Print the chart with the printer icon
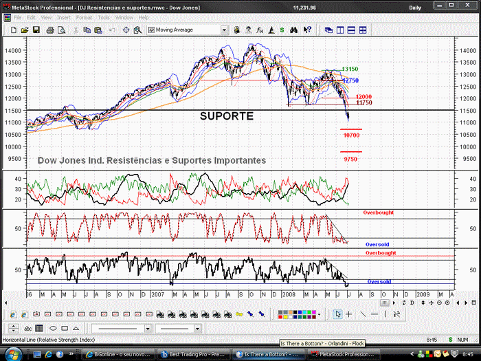 click(x=50, y=30)
